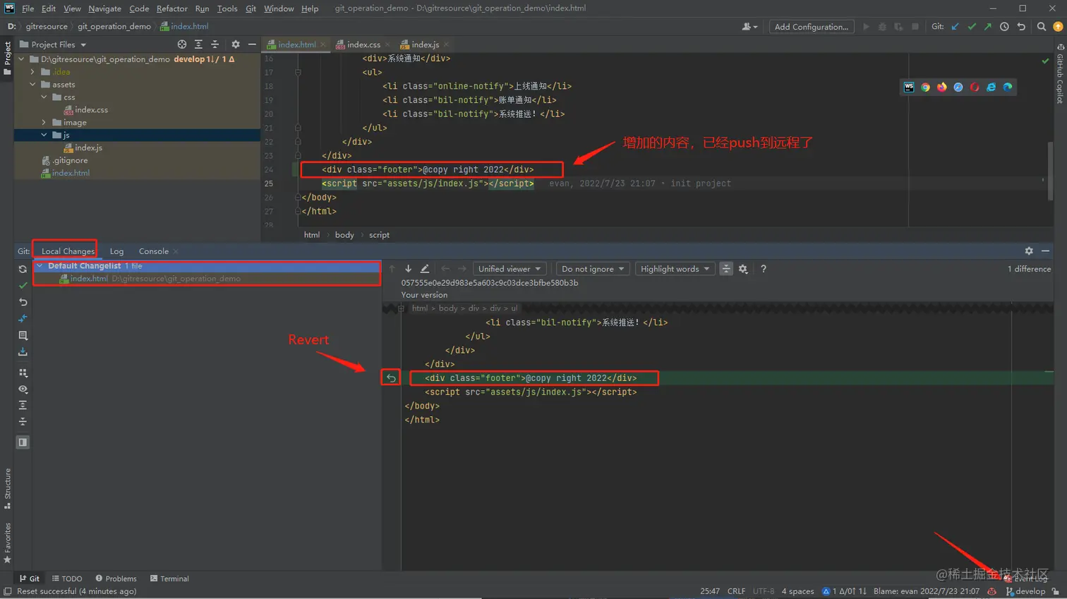Open the Highlight words dropdown
The image size is (1067, 599).
click(x=675, y=269)
